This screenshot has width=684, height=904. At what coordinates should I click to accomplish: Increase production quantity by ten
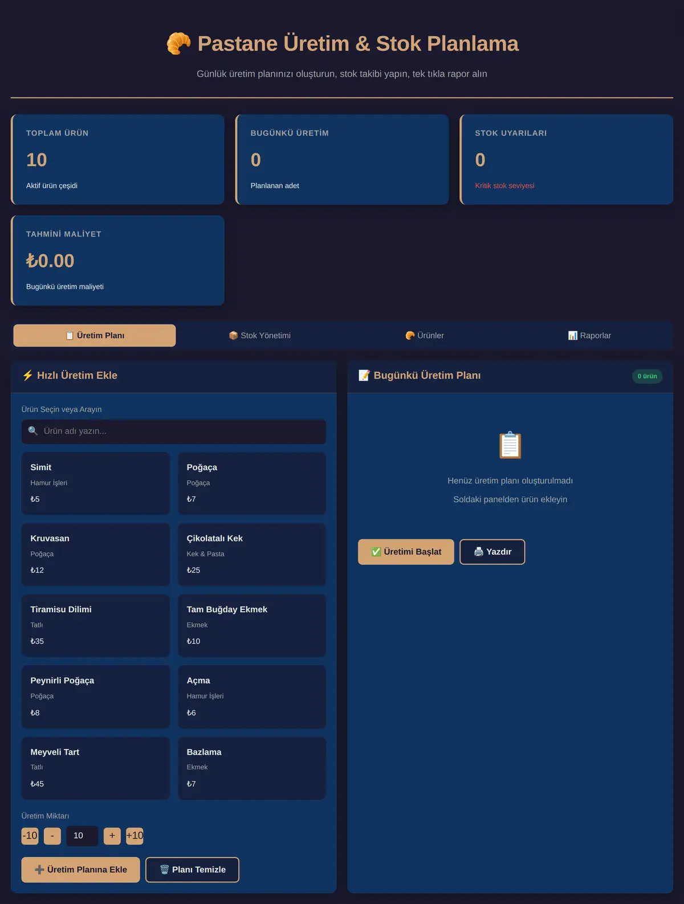135,836
